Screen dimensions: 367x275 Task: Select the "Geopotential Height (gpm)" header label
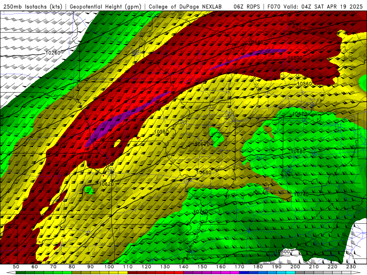pyautogui.click(x=106, y=6)
